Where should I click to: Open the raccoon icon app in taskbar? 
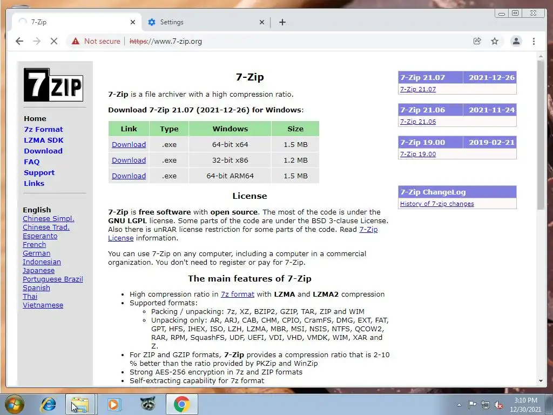[148, 404]
